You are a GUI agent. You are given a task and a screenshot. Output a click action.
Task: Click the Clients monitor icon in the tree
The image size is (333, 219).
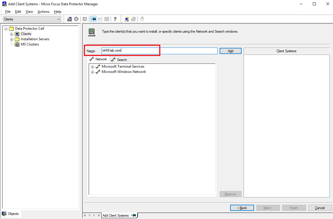click(x=17, y=34)
